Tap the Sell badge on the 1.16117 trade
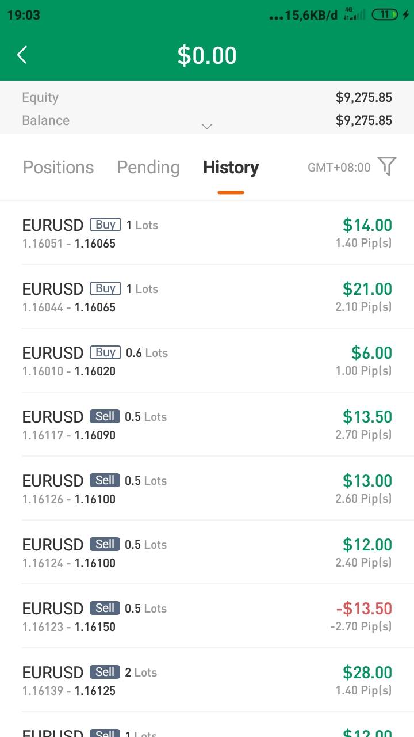414x737 pixels. coord(105,416)
